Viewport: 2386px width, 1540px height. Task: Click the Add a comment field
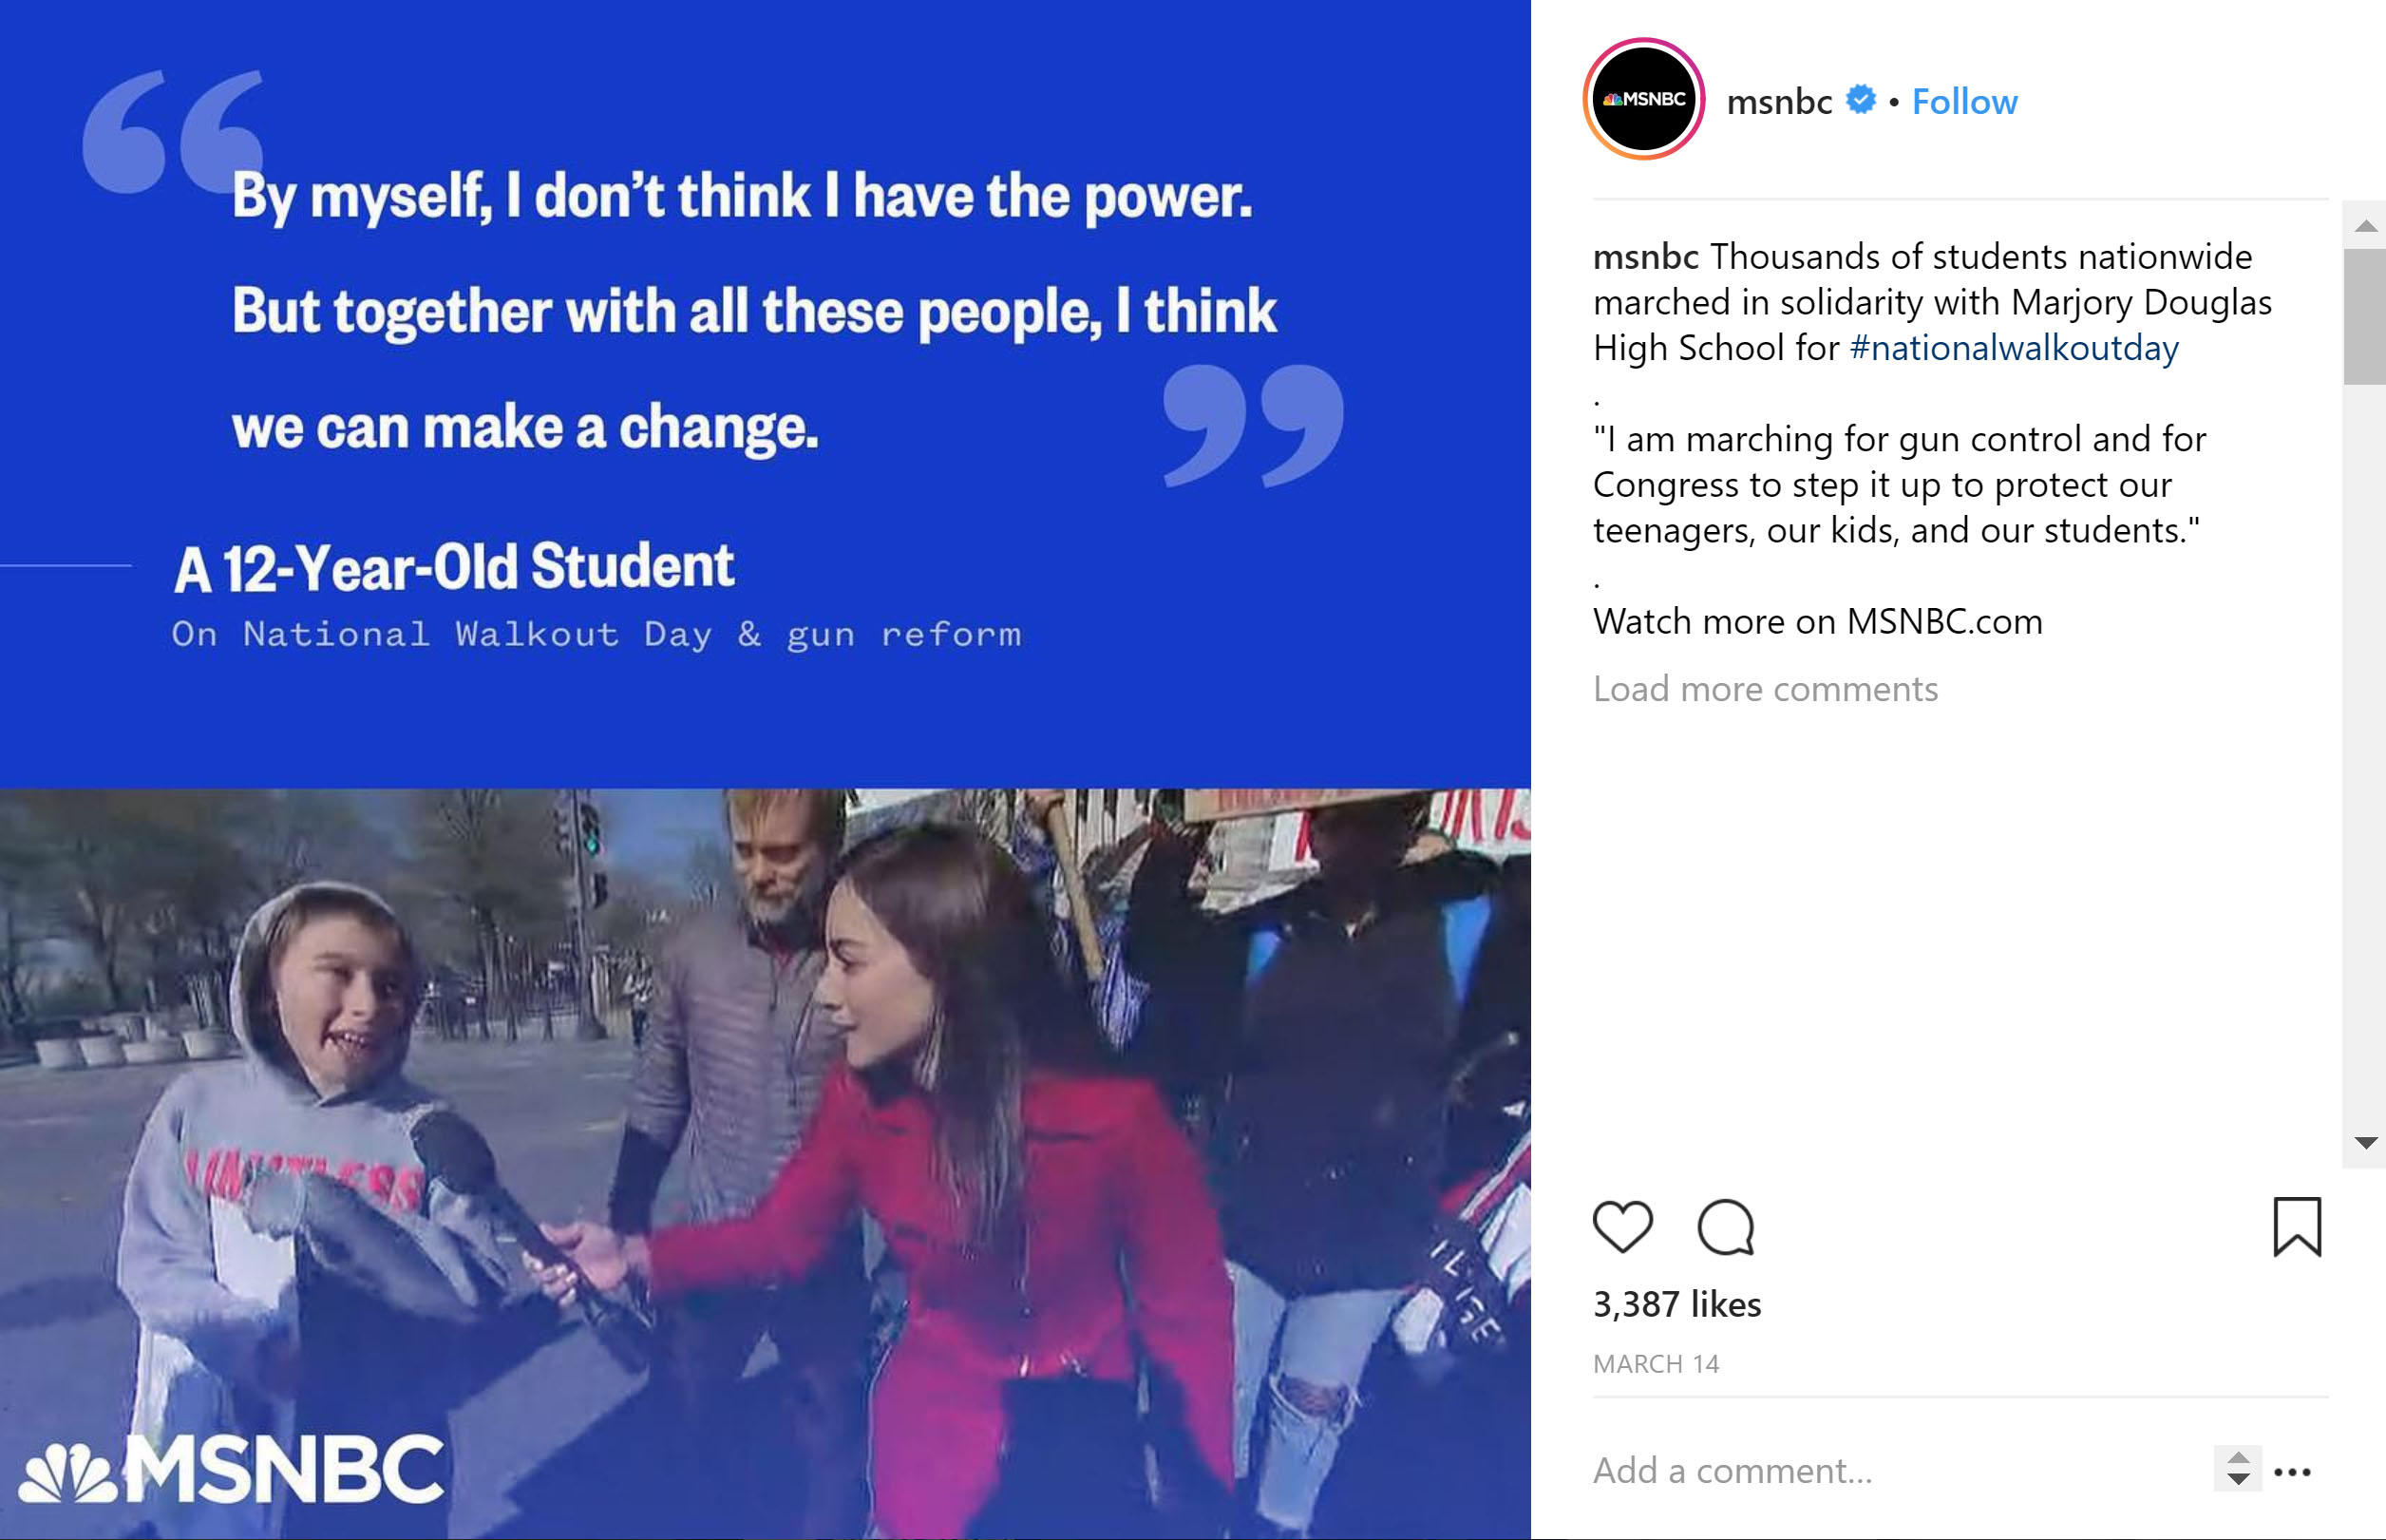(1894, 1471)
